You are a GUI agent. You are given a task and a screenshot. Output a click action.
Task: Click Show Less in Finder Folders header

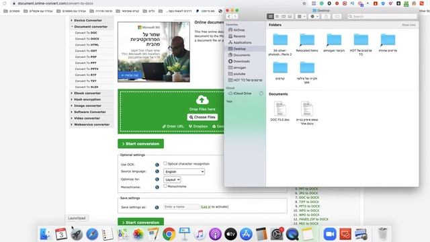(x=408, y=25)
